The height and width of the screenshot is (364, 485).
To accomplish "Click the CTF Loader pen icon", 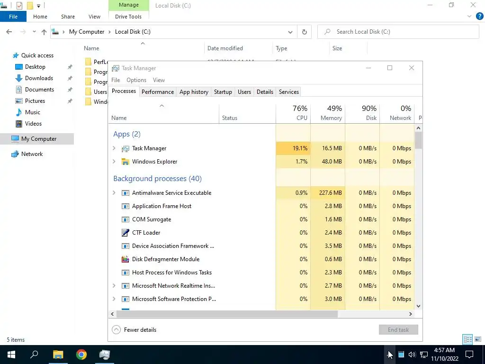I will pos(125,232).
